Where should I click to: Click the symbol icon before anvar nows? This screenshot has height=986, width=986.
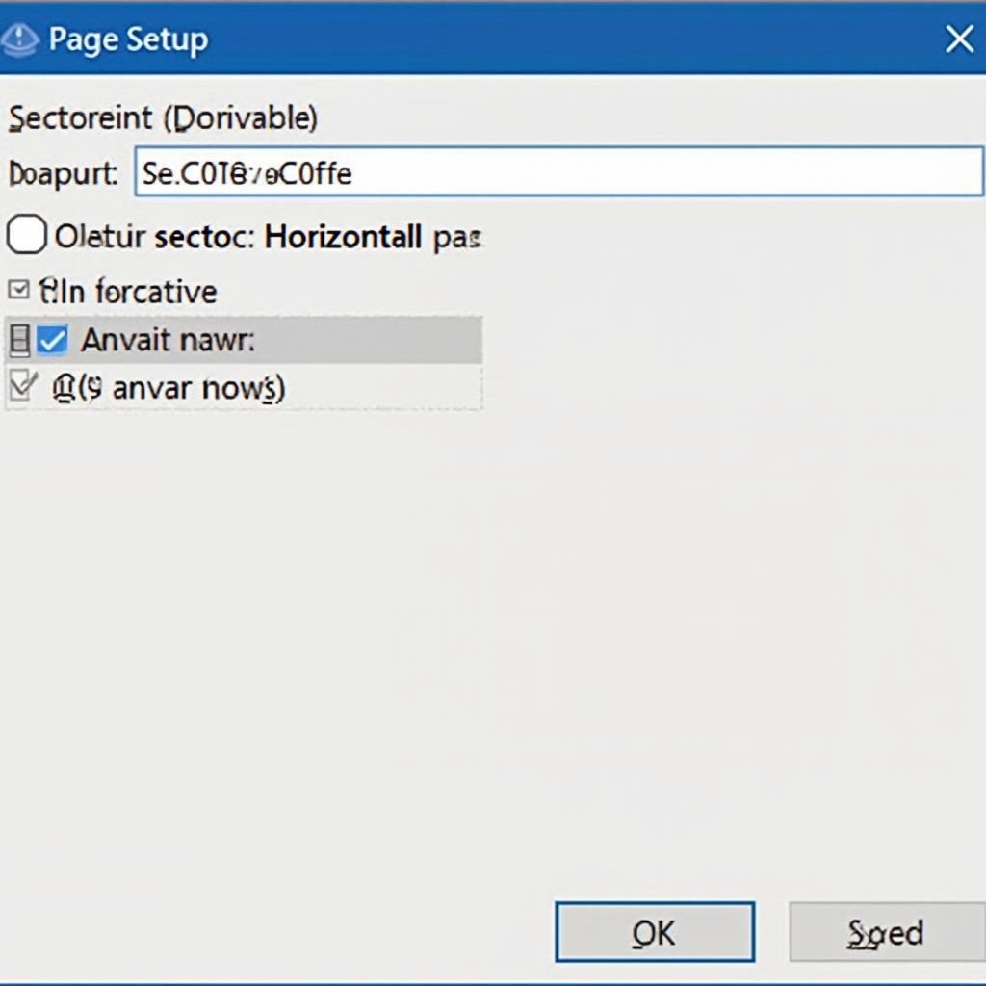click(65, 388)
